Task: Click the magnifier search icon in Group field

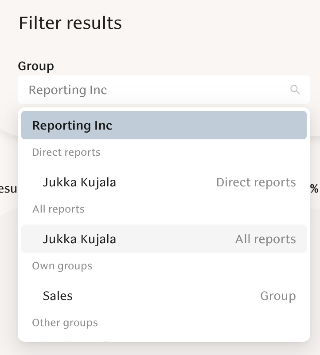Action: tap(295, 90)
